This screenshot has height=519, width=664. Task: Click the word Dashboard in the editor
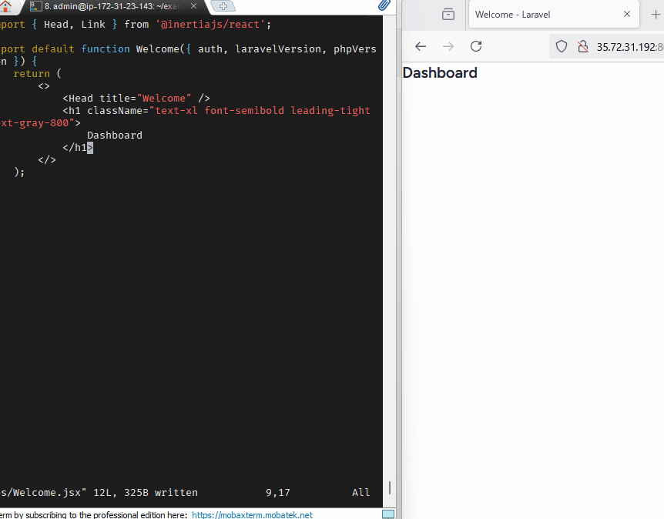coord(114,135)
